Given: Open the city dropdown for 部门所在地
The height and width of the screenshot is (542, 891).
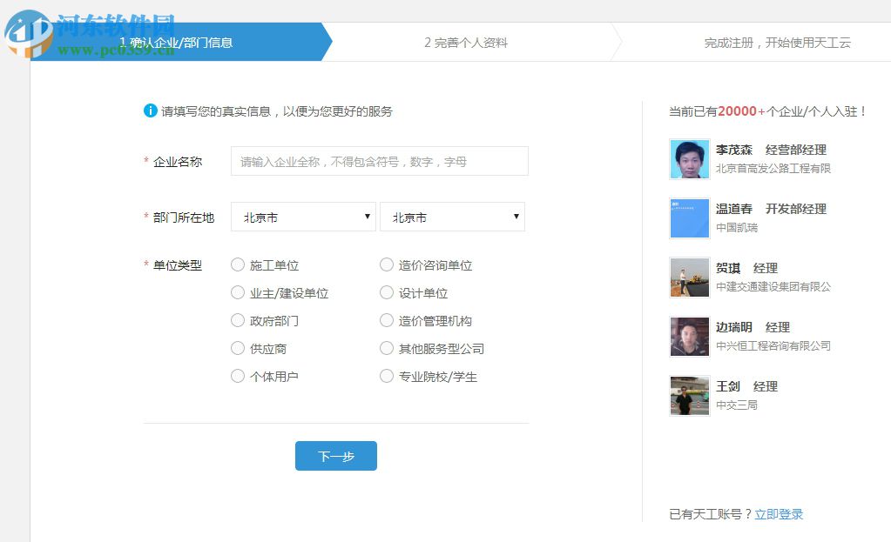Looking at the screenshot, I should click(452, 217).
